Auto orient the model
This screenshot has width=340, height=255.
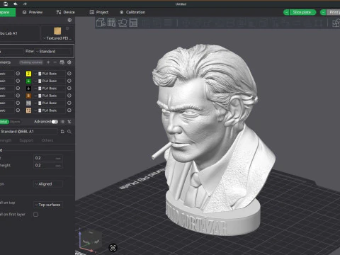tap(123, 23)
